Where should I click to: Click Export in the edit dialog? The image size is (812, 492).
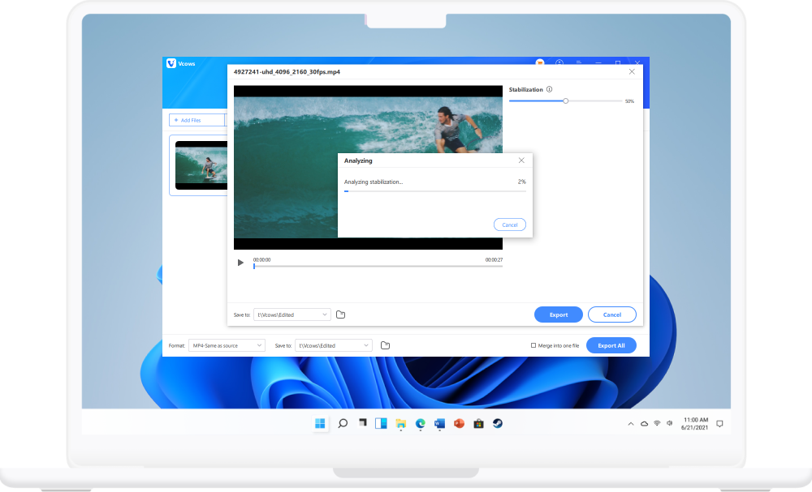click(559, 314)
